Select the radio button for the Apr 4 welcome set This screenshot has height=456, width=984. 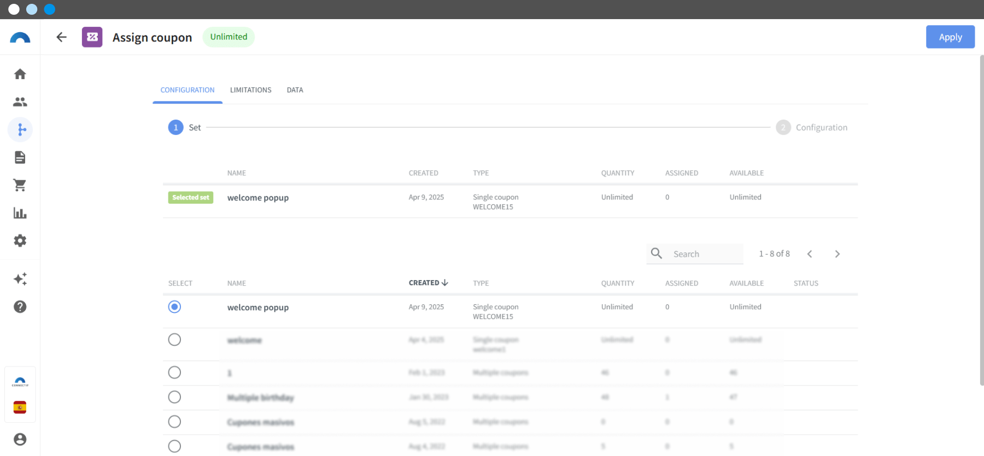click(x=174, y=340)
